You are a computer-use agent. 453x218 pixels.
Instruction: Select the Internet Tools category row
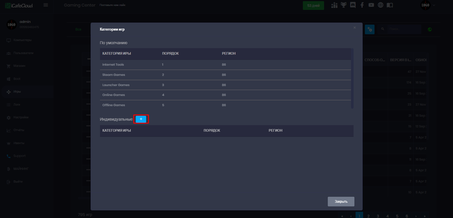(225, 65)
